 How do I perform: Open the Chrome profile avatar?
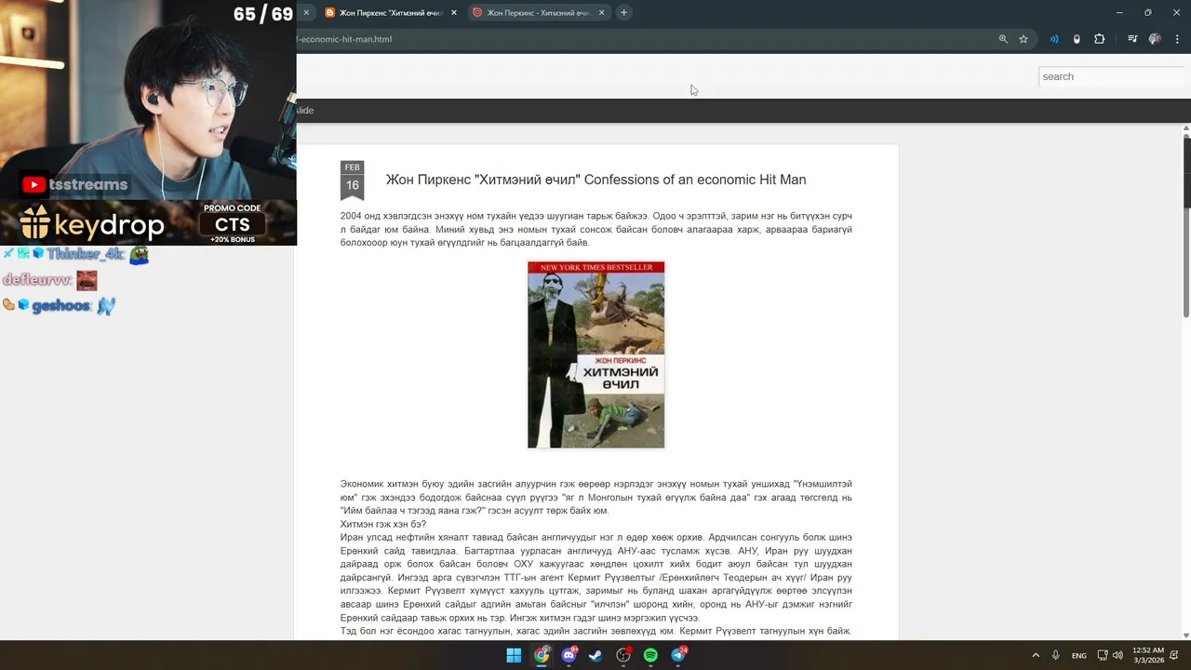click(1155, 39)
